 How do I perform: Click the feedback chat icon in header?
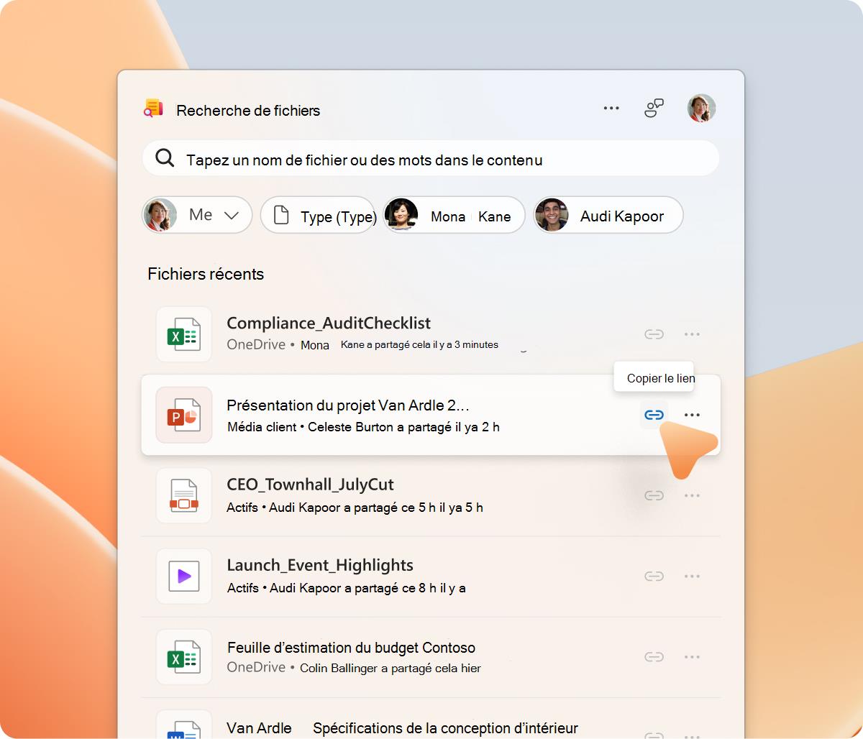click(654, 109)
